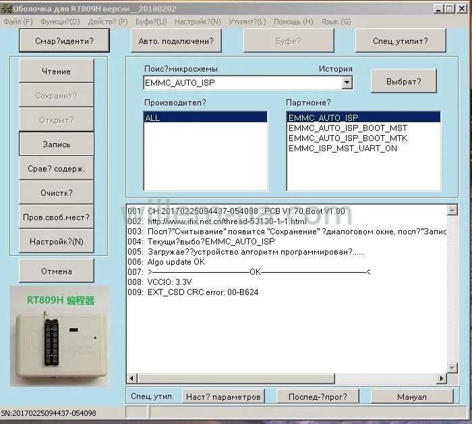Expand the chip search dropdown arrow
This screenshot has width=472, height=424.
[x=347, y=82]
